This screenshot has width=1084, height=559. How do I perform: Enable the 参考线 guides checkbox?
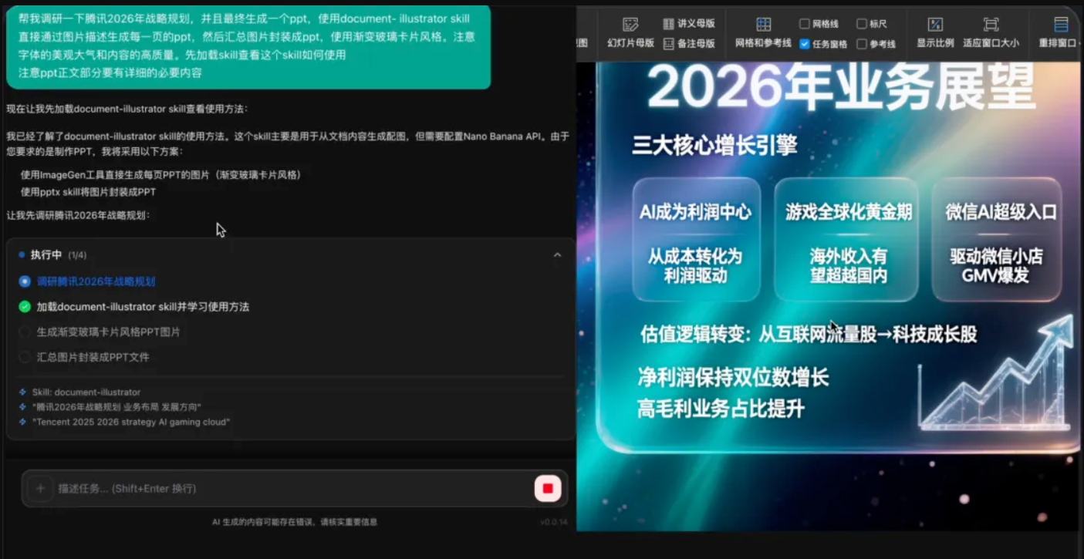862,44
